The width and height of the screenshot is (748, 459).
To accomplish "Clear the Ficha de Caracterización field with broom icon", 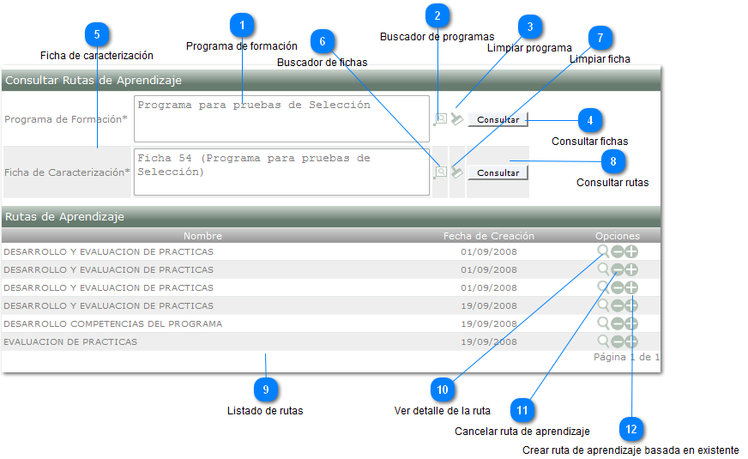I will coord(457,172).
